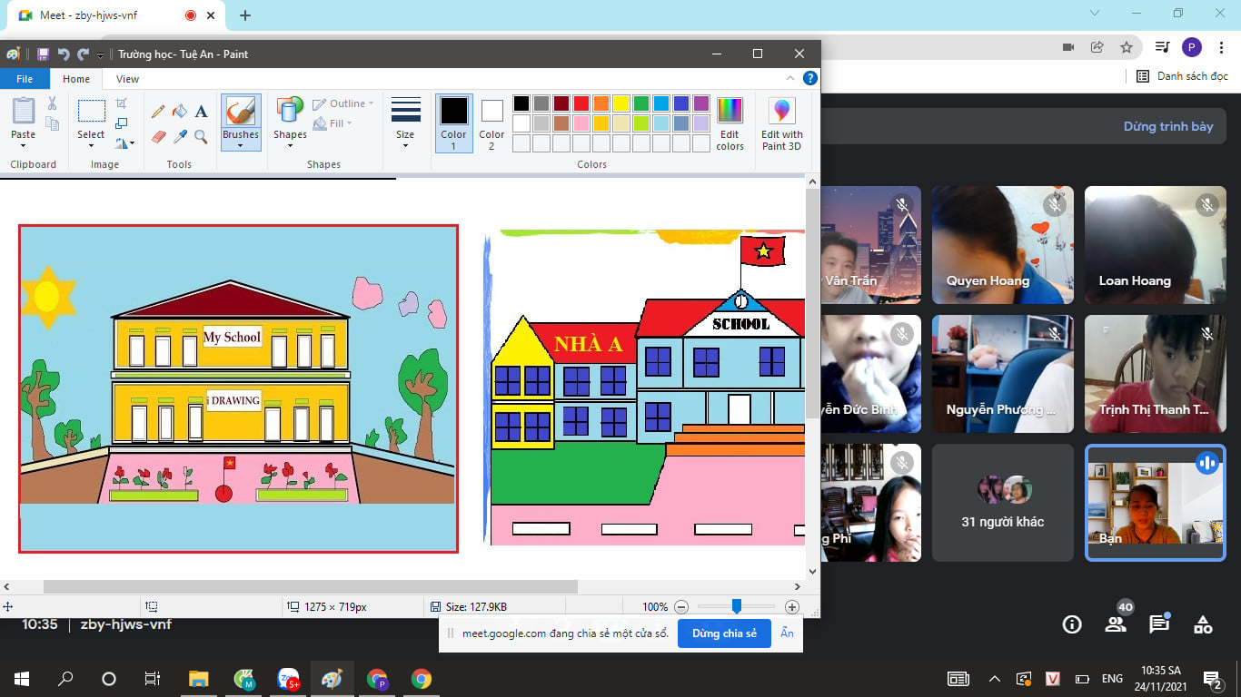Open Edit with Paint 3D
Viewport: 1241px width, 697px height.
(x=781, y=124)
